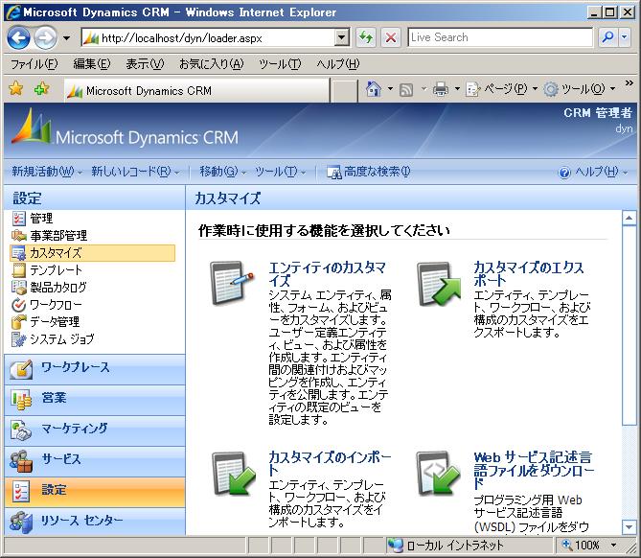This screenshot has height=558, width=641.
Task: Open the 表示(V) menu
Action: pos(145,64)
